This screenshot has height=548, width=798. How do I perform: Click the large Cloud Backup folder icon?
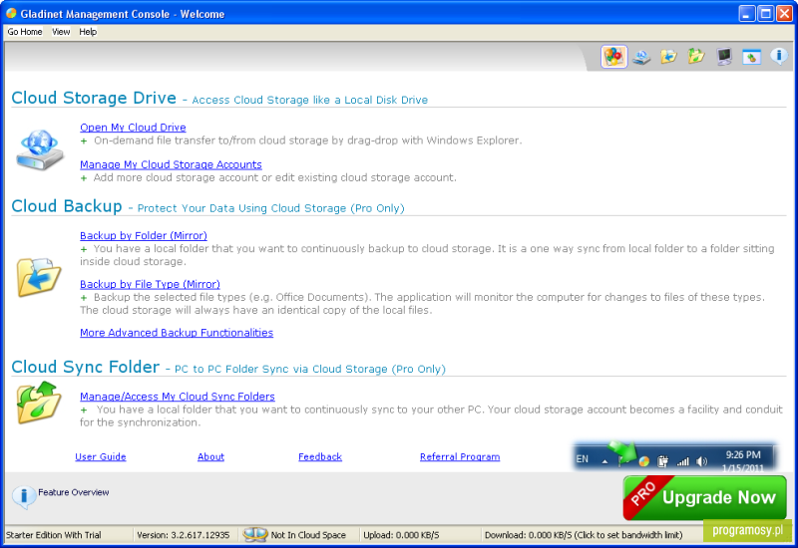[39, 277]
